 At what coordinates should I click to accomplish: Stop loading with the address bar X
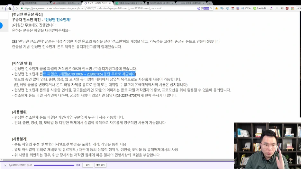tap(211, 8)
